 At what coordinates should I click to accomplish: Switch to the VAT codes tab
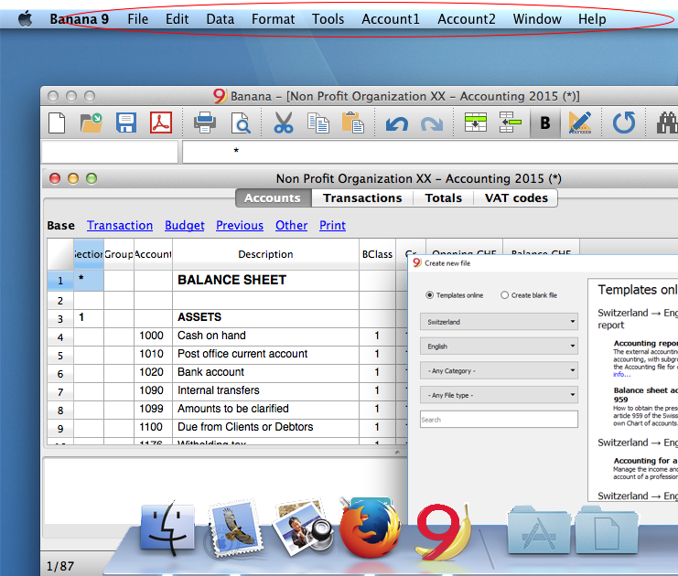(516, 197)
